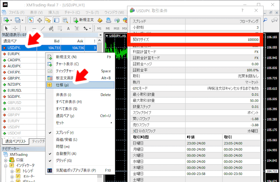Click the Profiles toolbar icon
The width and height of the screenshot is (280, 182).
click(x=17, y=20)
